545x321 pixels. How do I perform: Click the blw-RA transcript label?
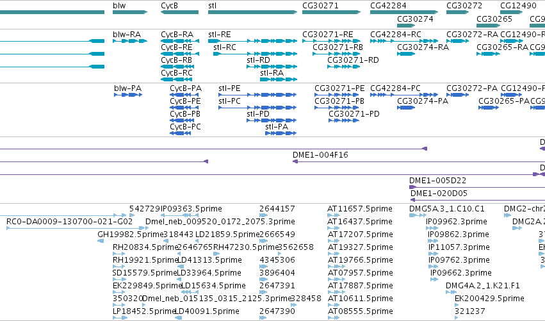127,35
